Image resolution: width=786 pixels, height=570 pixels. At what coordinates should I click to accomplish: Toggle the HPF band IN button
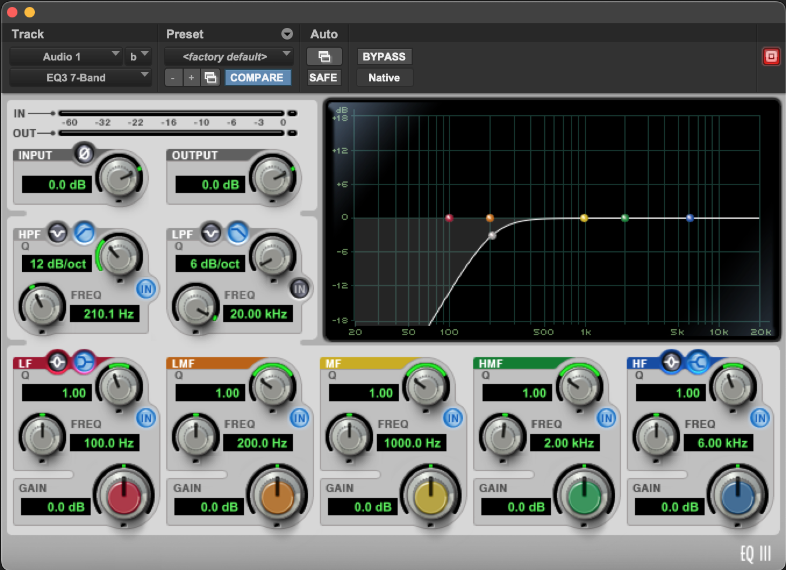[x=146, y=289]
